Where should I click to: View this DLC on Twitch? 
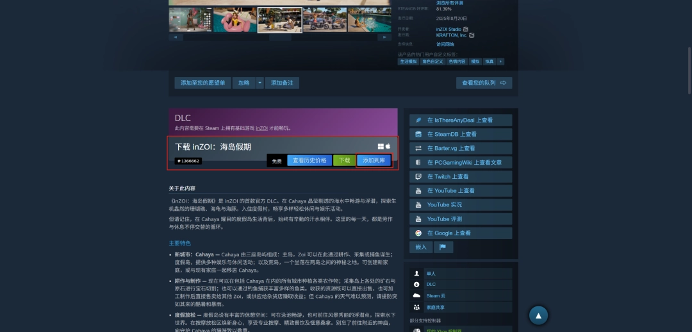461,177
